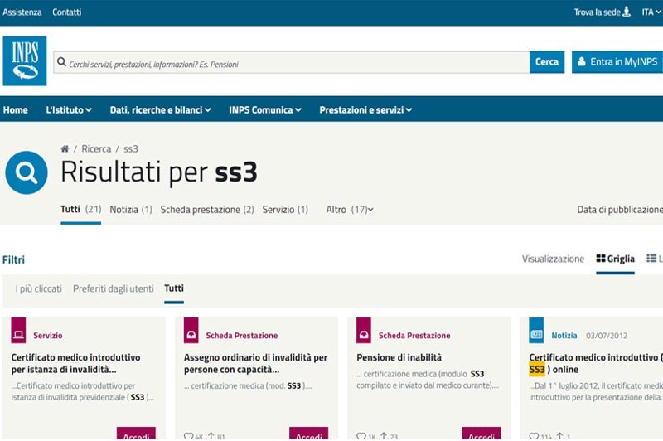
Task: Open Pensione di inabilità title
Action: [399, 357]
